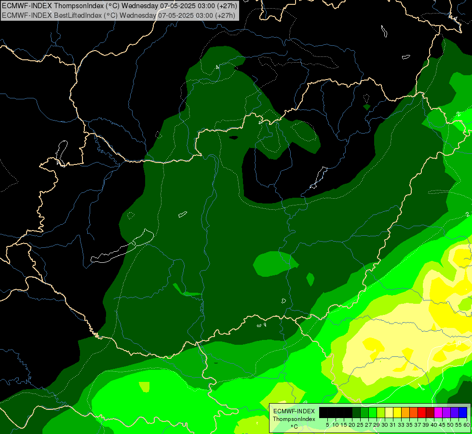
Task: Click legend tick value 40
Action: click(x=434, y=425)
